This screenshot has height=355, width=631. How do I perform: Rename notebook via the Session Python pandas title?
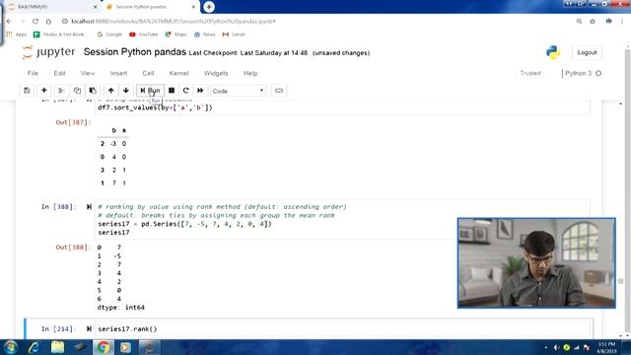click(x=135, y=52)
